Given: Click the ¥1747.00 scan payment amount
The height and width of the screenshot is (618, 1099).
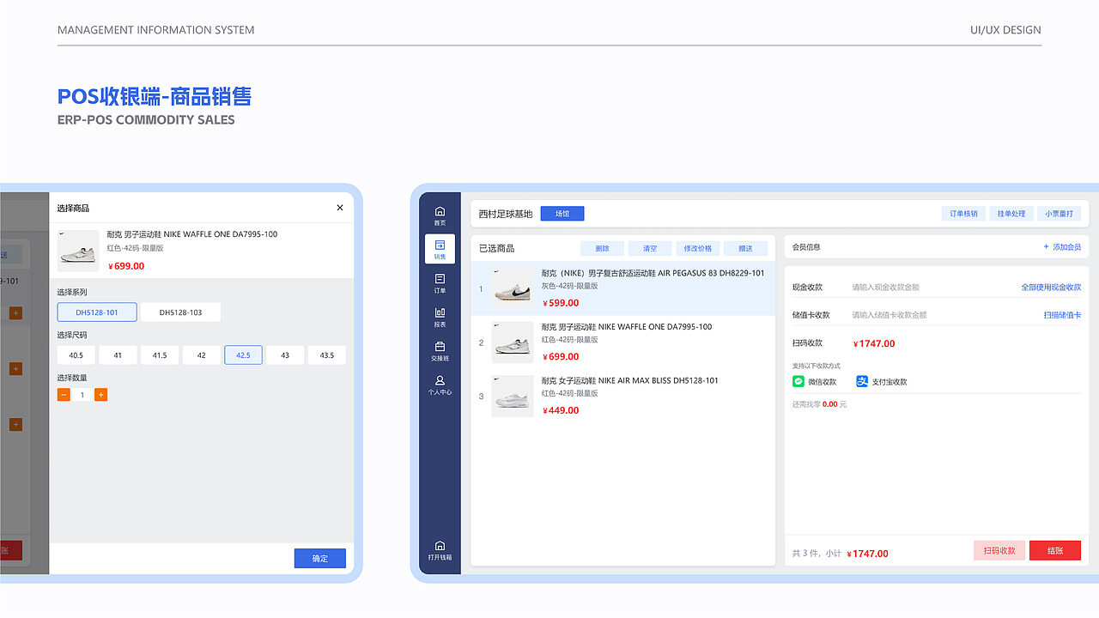Looking at the screenshot, I should (874, 343).
